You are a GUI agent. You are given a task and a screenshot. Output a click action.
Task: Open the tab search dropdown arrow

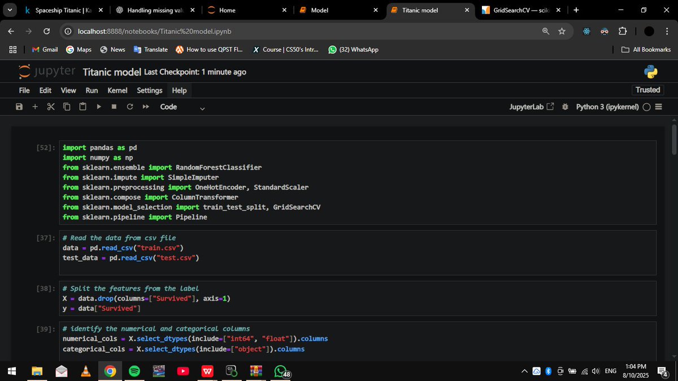[11, 10]
